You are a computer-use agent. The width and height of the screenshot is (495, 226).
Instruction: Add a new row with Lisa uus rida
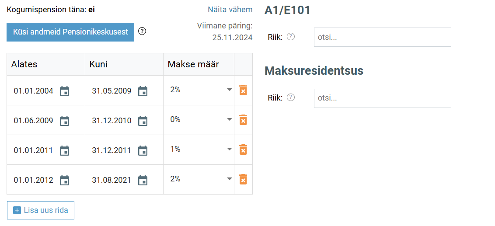40,210
